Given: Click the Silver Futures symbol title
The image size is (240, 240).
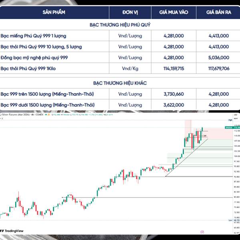Looking at the screenshot, I should (22, 114).
